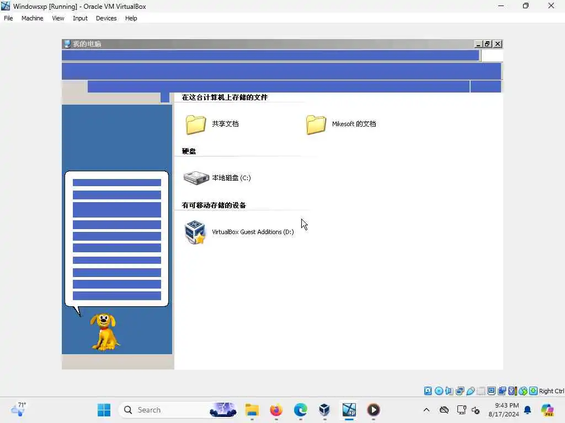The height and width of the screenshot is (423, 565).
Task: Open the Input menu
Action: [x=80, y=18]
